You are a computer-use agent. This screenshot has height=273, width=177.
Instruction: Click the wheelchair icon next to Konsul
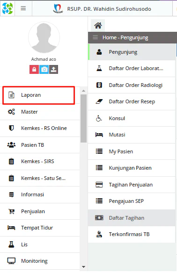pos(99,118)
